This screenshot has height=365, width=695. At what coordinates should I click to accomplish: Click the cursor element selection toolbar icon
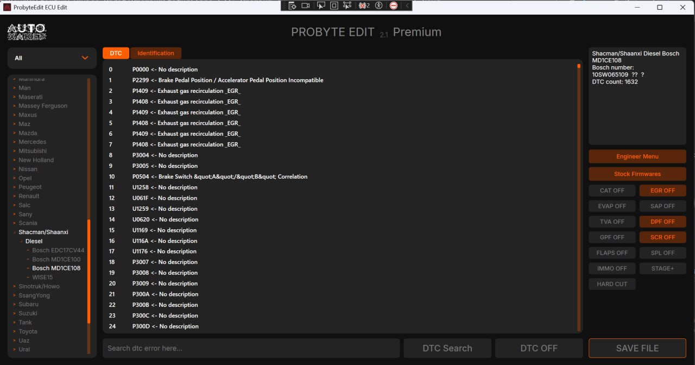[320, 5]
